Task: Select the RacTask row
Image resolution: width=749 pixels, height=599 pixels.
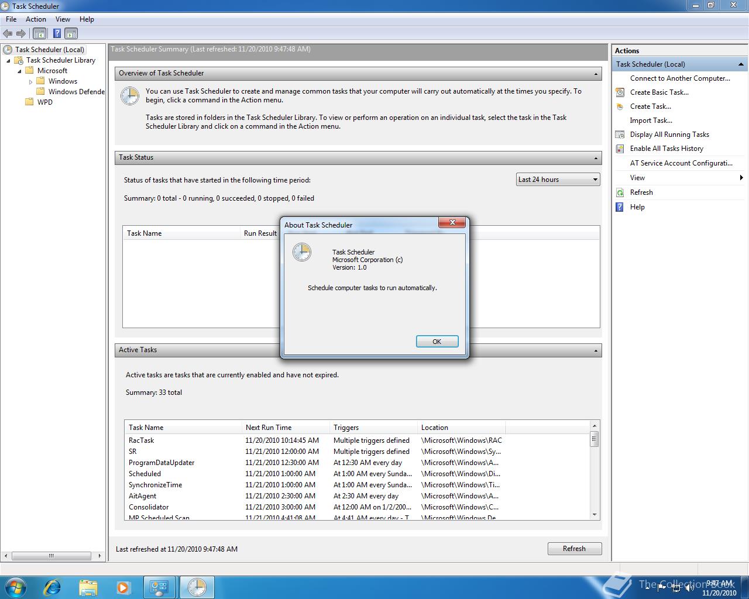Action: point(357,440)
